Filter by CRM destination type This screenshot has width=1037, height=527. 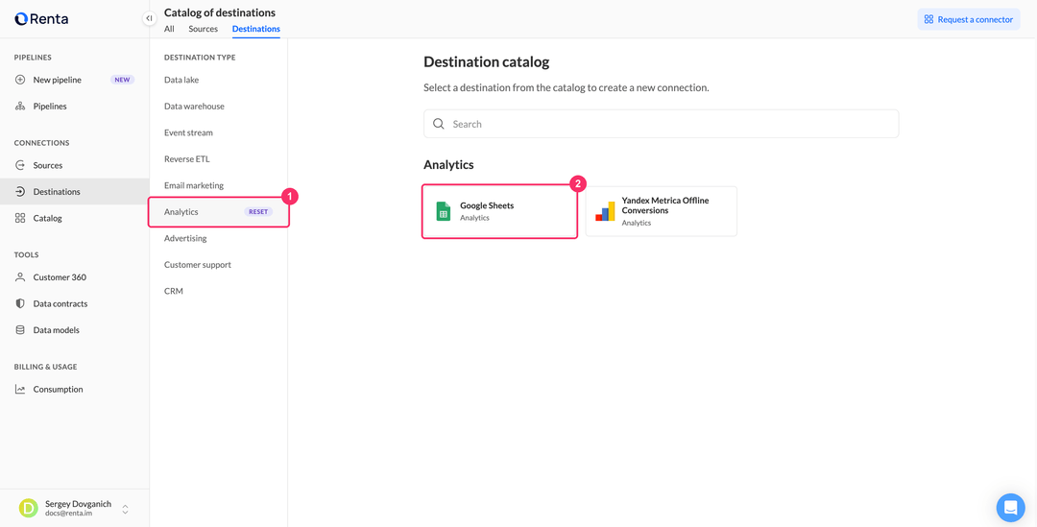(173, 291)
